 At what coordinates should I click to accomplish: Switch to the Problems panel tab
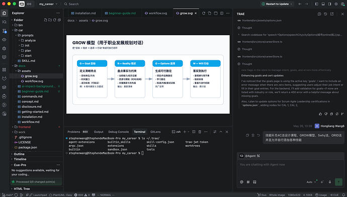[x=77, y=132]
